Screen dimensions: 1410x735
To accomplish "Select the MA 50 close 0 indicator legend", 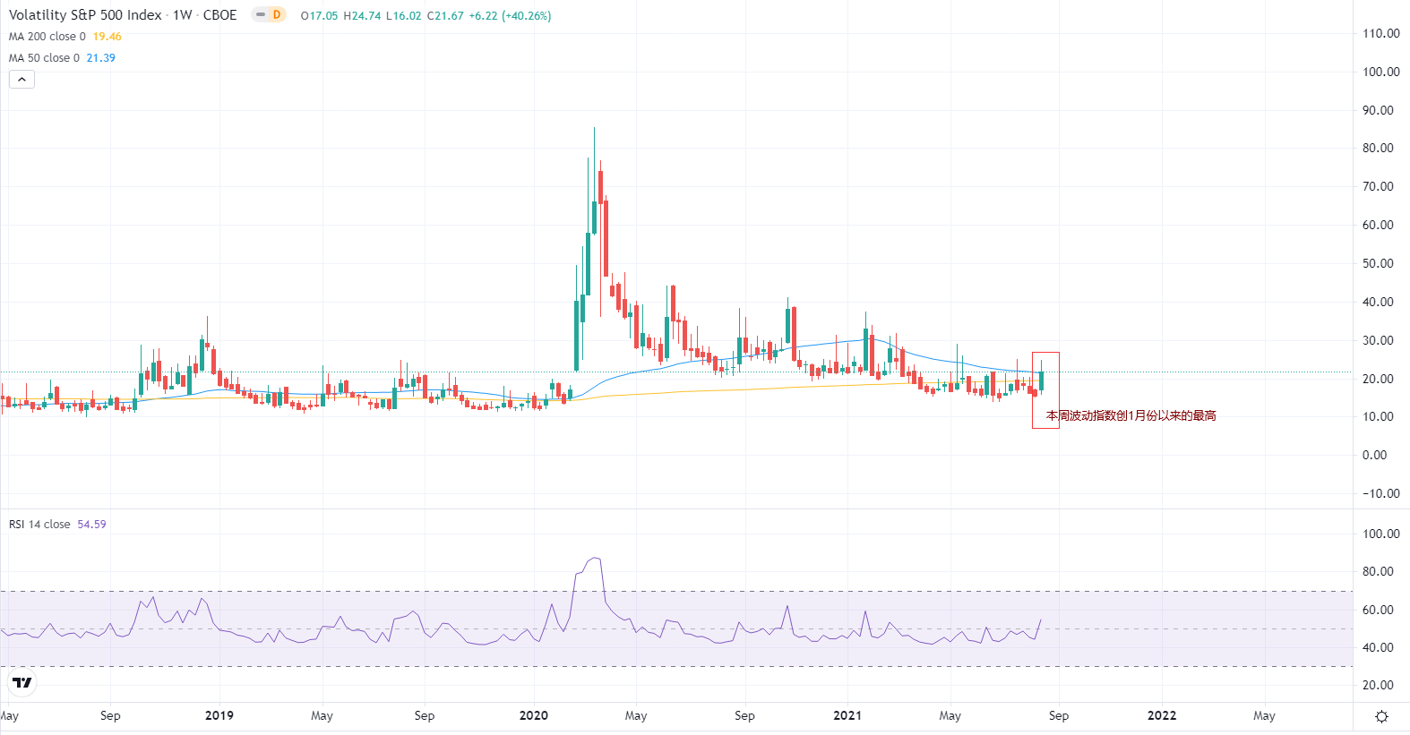I will pos(44,58).
